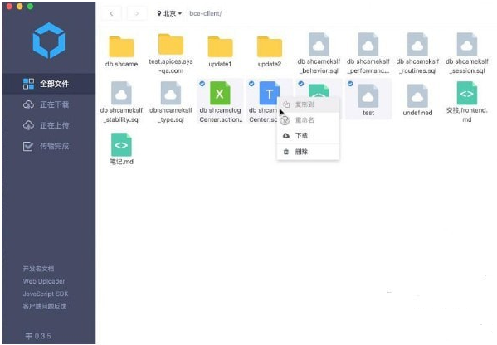Show the 传输完成 completed transfers

coord(48,146)
